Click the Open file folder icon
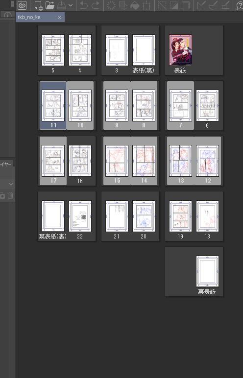This screenshot has width=243, height=378. click(x=50, y=5)
